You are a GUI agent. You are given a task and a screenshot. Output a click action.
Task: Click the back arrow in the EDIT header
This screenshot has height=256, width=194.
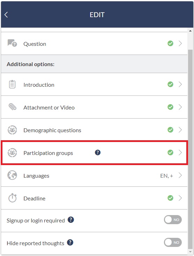click(6, 15)
